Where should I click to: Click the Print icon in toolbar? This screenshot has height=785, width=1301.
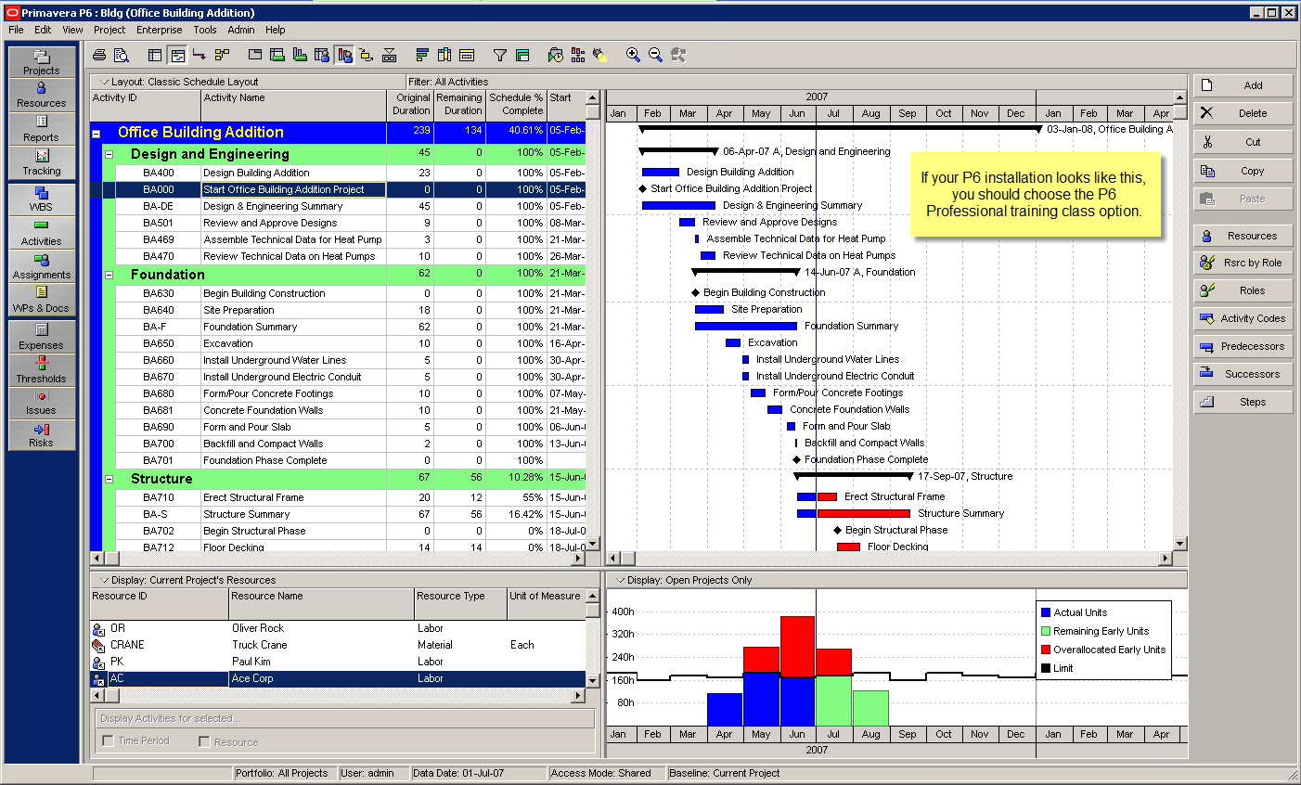(x=99, y=56)
